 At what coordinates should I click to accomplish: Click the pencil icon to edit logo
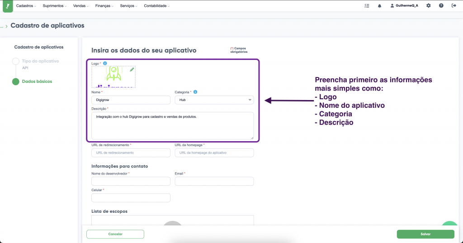[132, 70]
